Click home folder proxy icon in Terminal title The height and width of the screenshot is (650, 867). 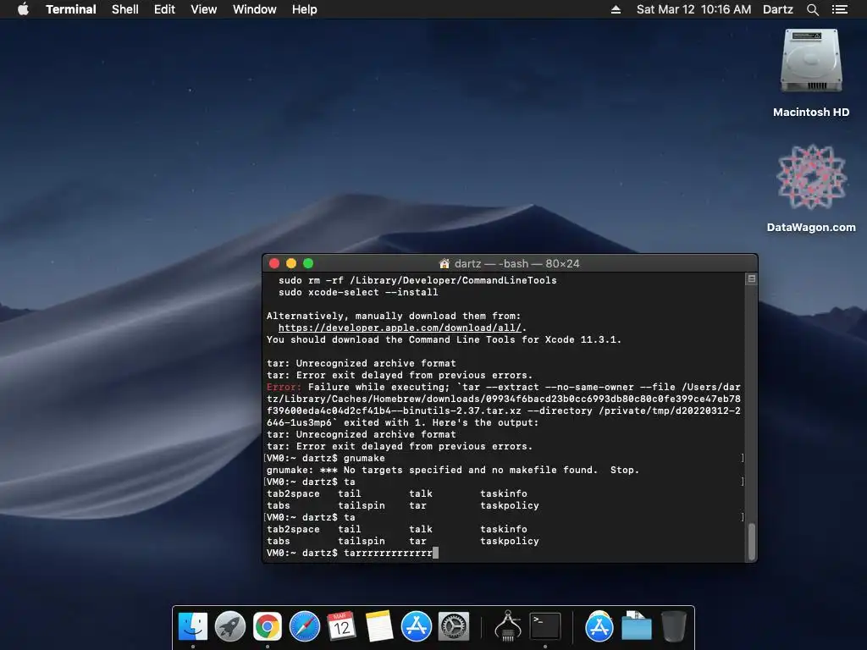[x=444, y=264]
